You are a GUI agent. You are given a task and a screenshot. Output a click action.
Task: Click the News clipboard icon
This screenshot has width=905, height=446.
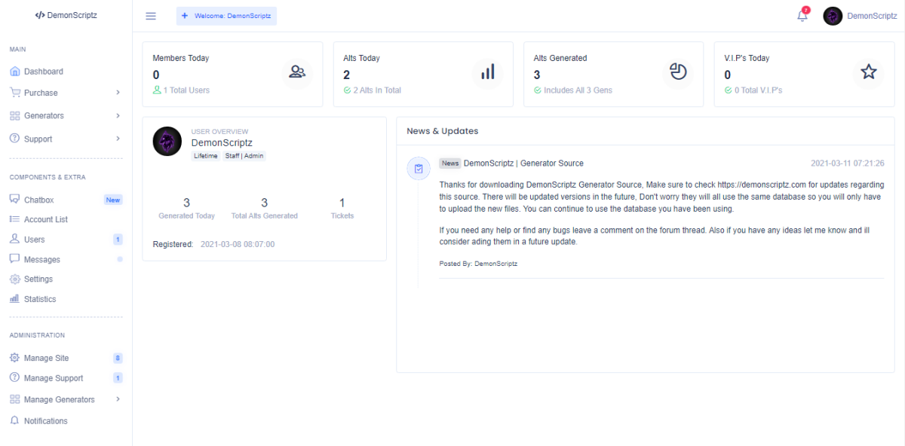pyautogui.click(x=419, y=169)
